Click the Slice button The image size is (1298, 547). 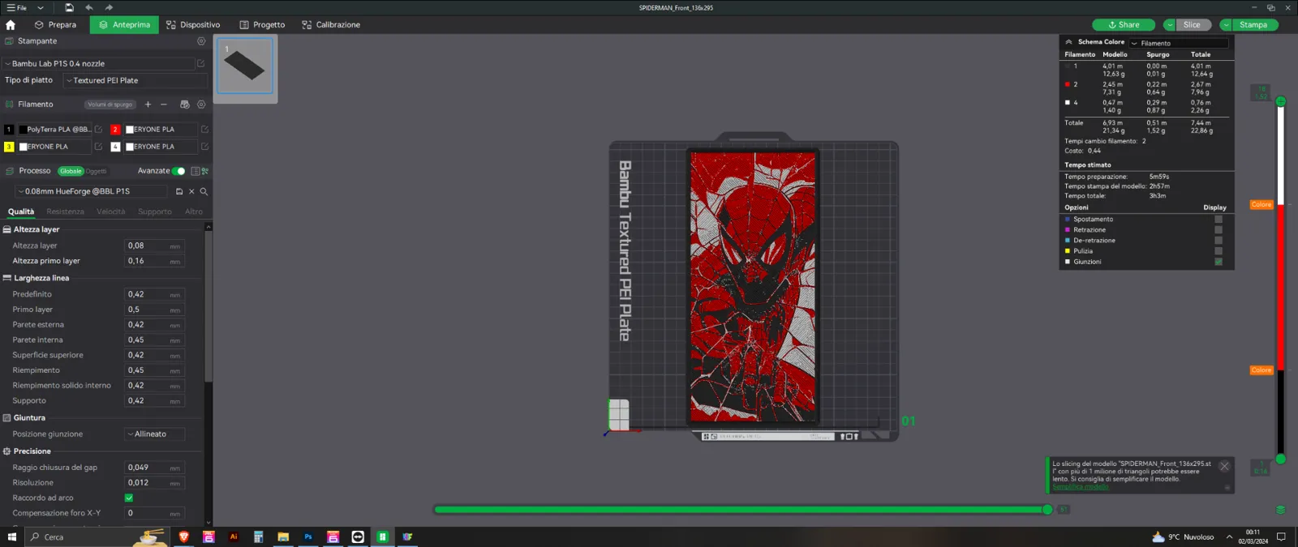tap(1193, 25)
